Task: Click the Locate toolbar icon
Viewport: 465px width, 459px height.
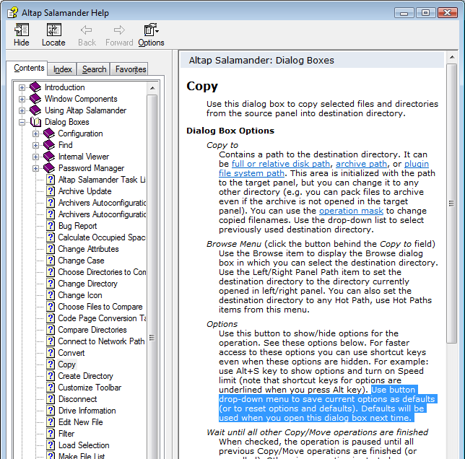Action: pyautogui.click(x=53, y=30)
